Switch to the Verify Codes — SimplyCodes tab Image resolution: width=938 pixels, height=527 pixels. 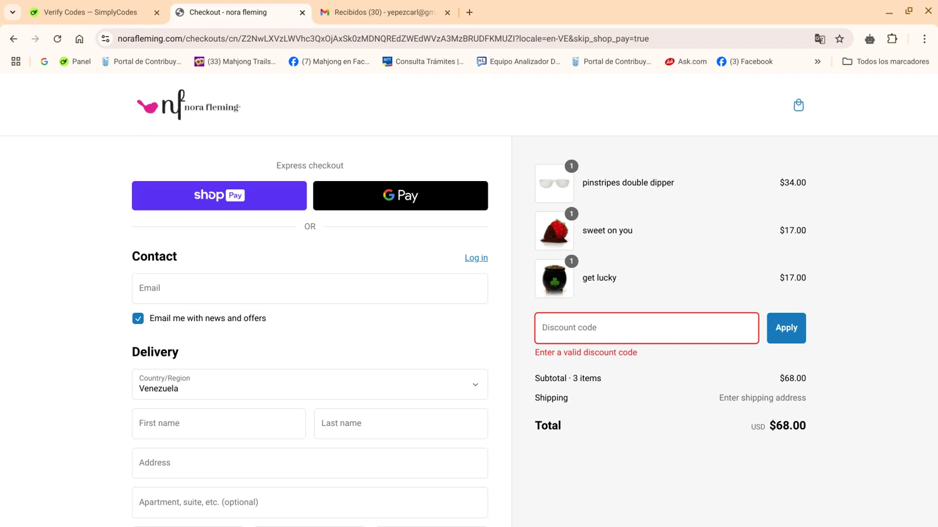pyautogui.click(x=91, y=12)
